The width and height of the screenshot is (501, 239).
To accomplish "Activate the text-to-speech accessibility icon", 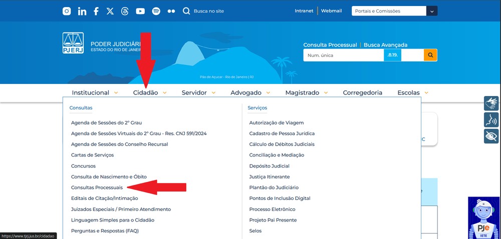I will (491, 120).
